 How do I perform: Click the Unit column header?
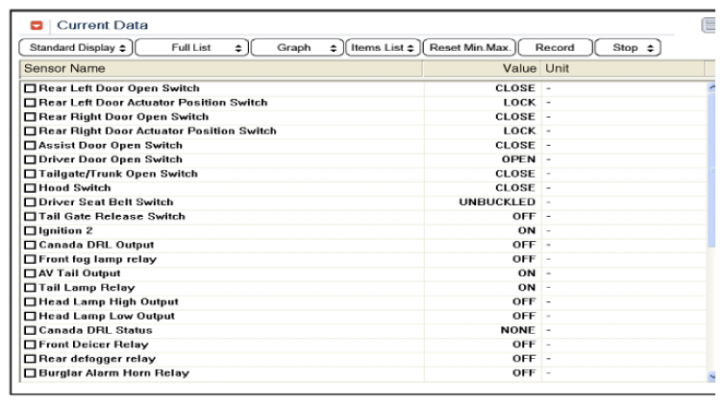[623, 69]
